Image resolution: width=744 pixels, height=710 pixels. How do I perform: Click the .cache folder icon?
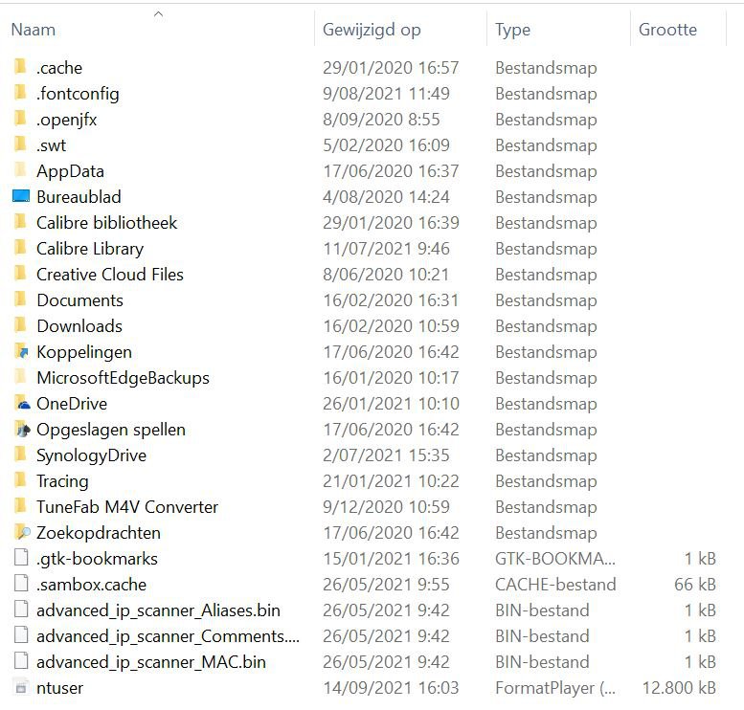pos(20,67)
